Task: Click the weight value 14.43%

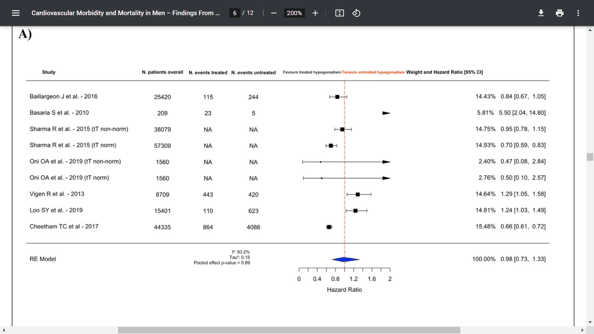Action: point(485,96)
